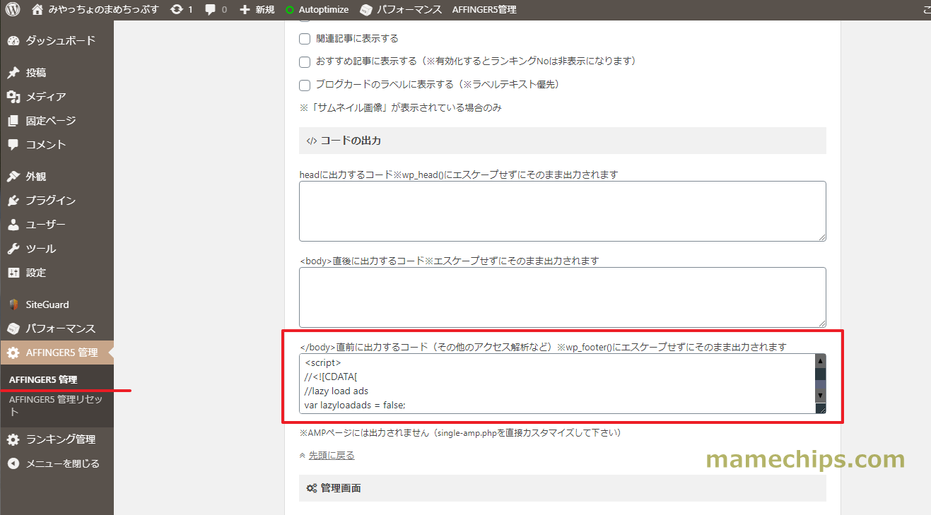
Task: Open コメント sidebar menu label
Action: [x=46, y=144]
